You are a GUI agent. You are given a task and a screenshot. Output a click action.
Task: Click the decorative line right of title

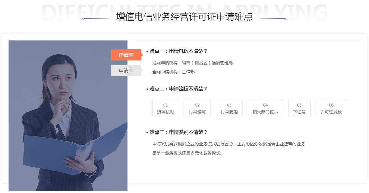[272, 19]
